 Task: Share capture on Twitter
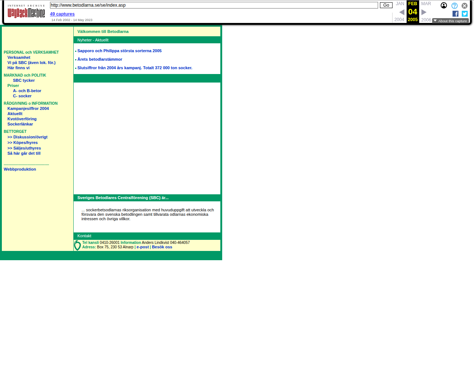[465, 14]
